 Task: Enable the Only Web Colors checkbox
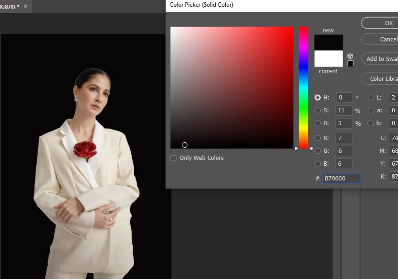pos(174,158)
